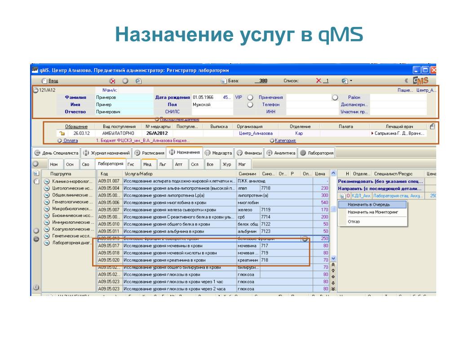Choose 'Отказ' from context menu

[x=372, y=221]
